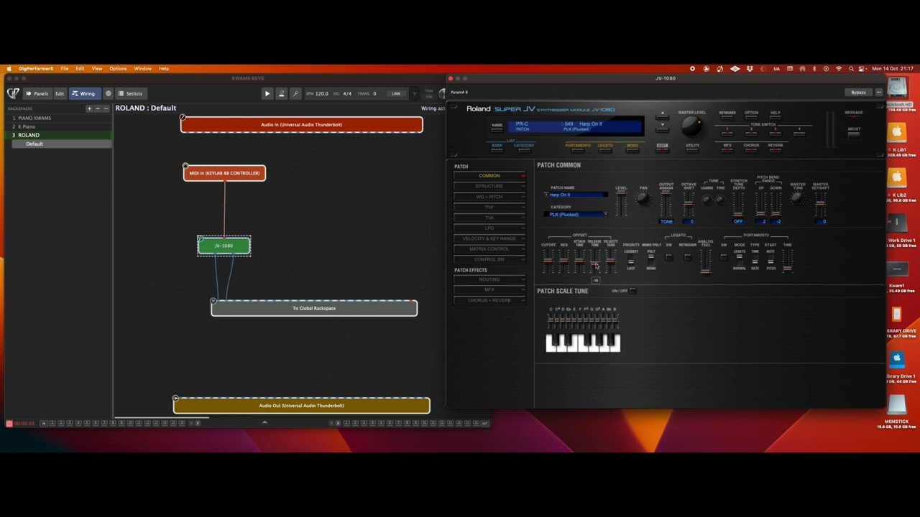920x517 pixels.
Task: Open the LFO patch section
Action: pyautogui.click(x=489, y=228)
